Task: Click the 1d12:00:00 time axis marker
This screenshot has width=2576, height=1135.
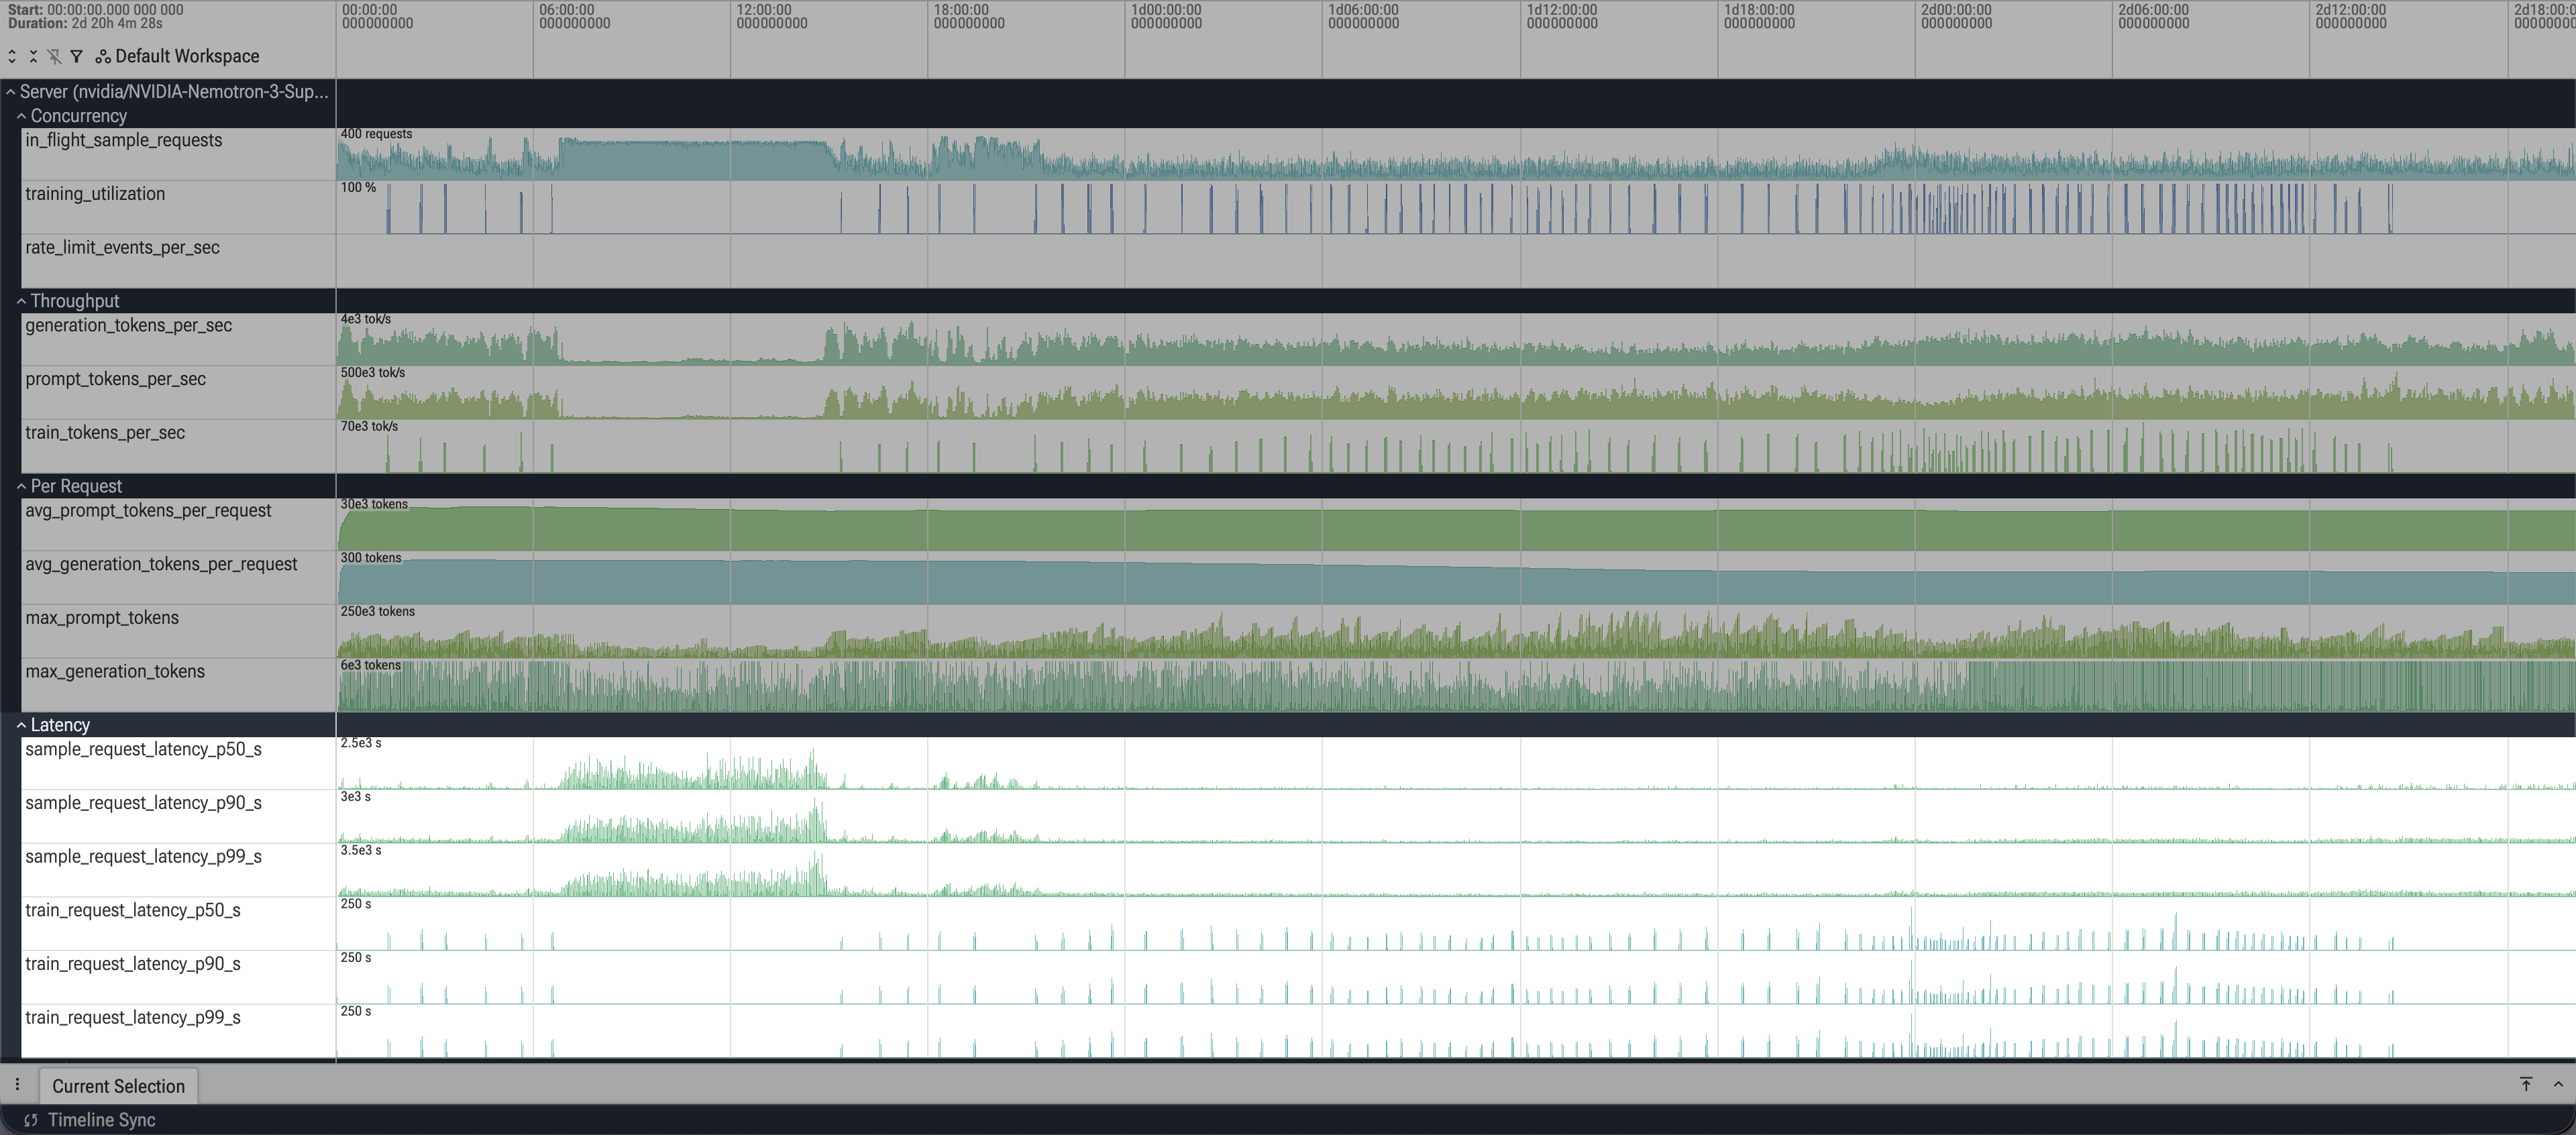Action: (x=1562, y=16)
